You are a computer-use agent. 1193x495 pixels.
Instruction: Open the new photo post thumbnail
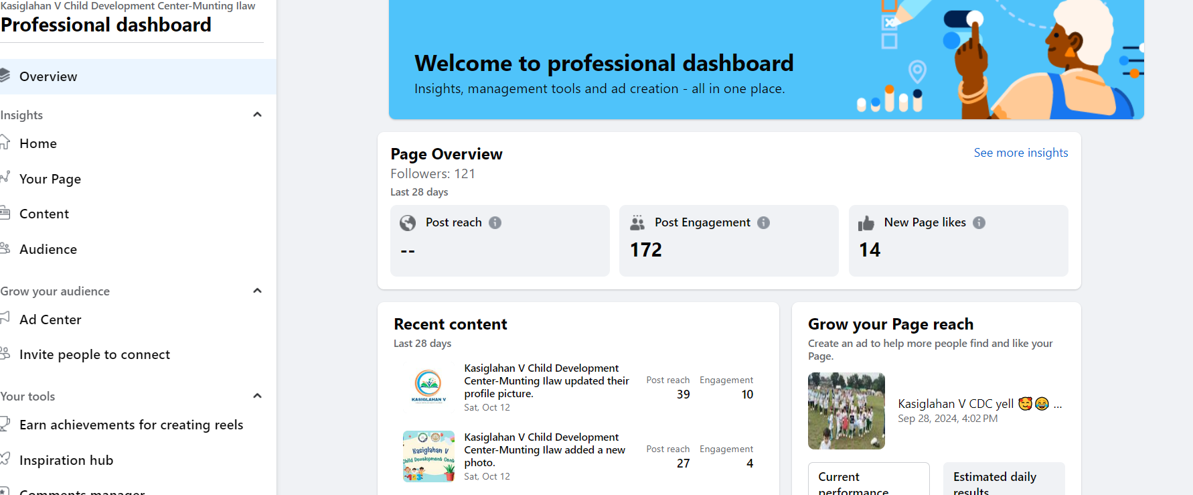click(428, 456)
